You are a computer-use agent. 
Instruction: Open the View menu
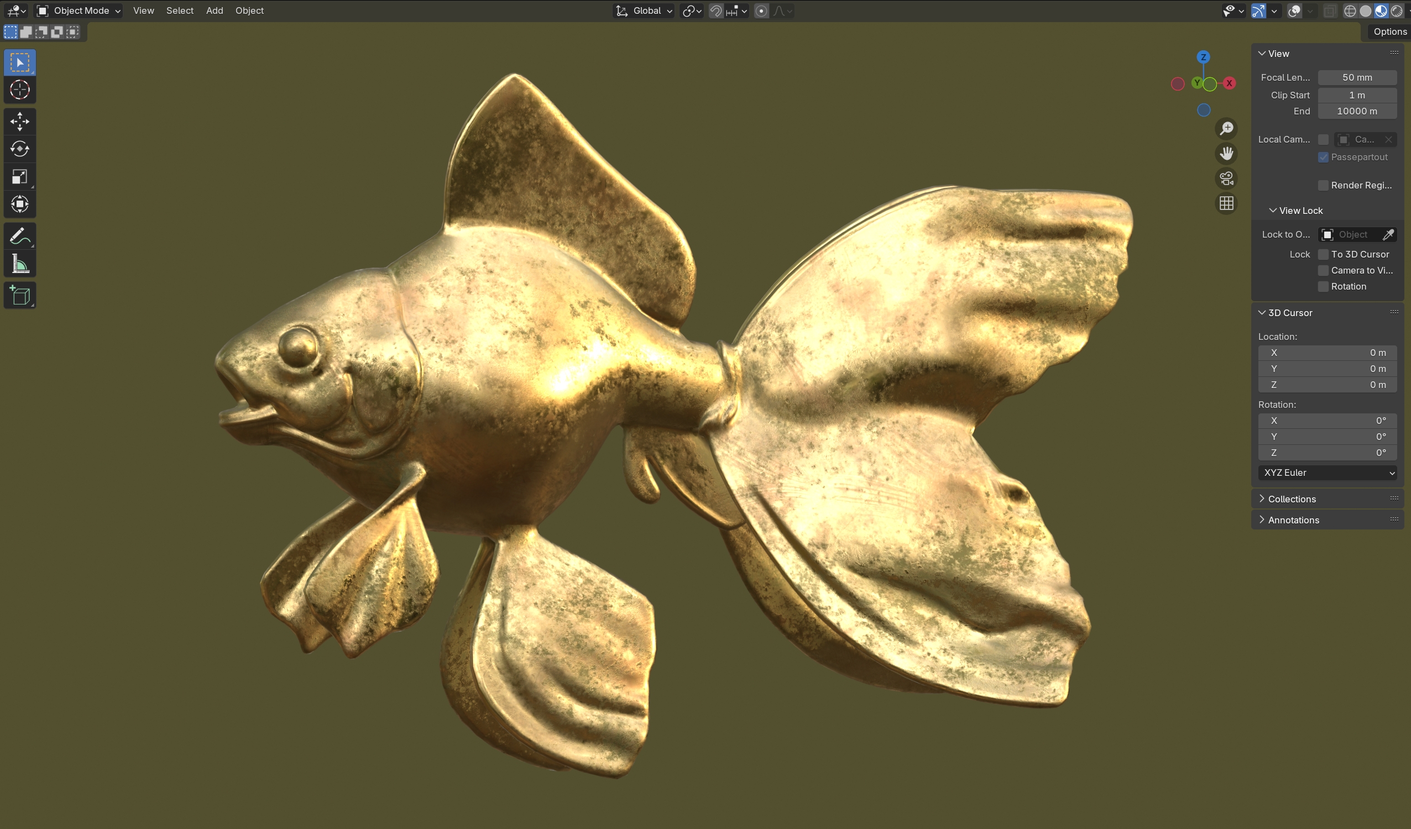pos(143,11)
